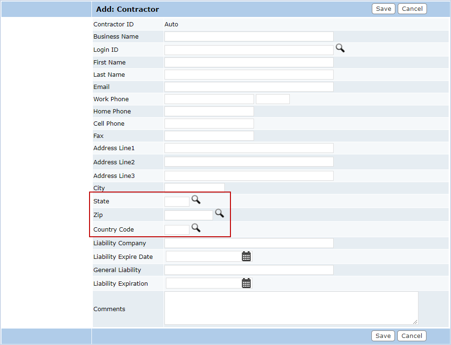The width and height of the screenshot is (451, 345).
Task: Click the Work Phone extension box
Action: coord(272,99)
